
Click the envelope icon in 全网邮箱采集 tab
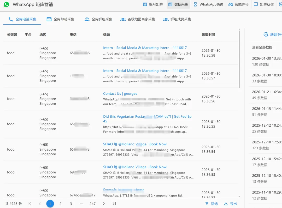pos(49,19)
